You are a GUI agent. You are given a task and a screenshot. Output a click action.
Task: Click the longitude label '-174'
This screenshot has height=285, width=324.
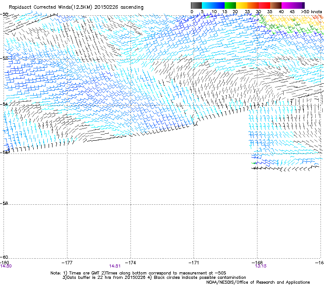tap(130, 263)
